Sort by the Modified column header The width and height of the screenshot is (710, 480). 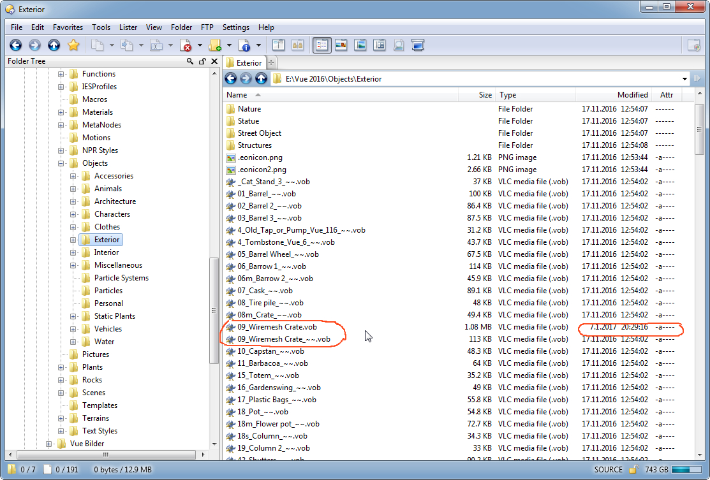coord(614,95)
